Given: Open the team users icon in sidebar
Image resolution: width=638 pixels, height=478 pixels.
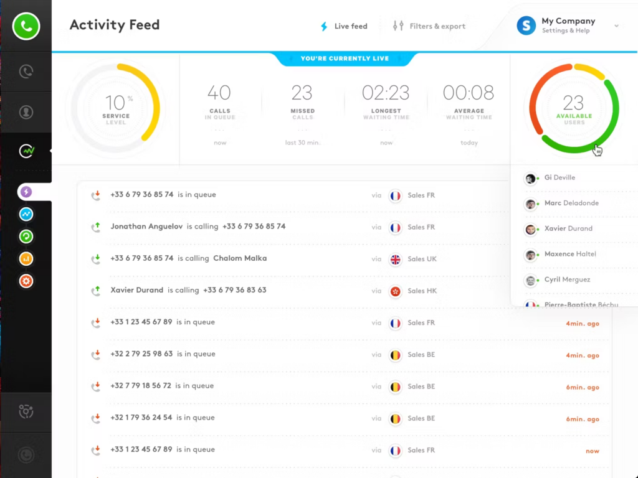Looking at the screenshot, I should coord(26,411).
